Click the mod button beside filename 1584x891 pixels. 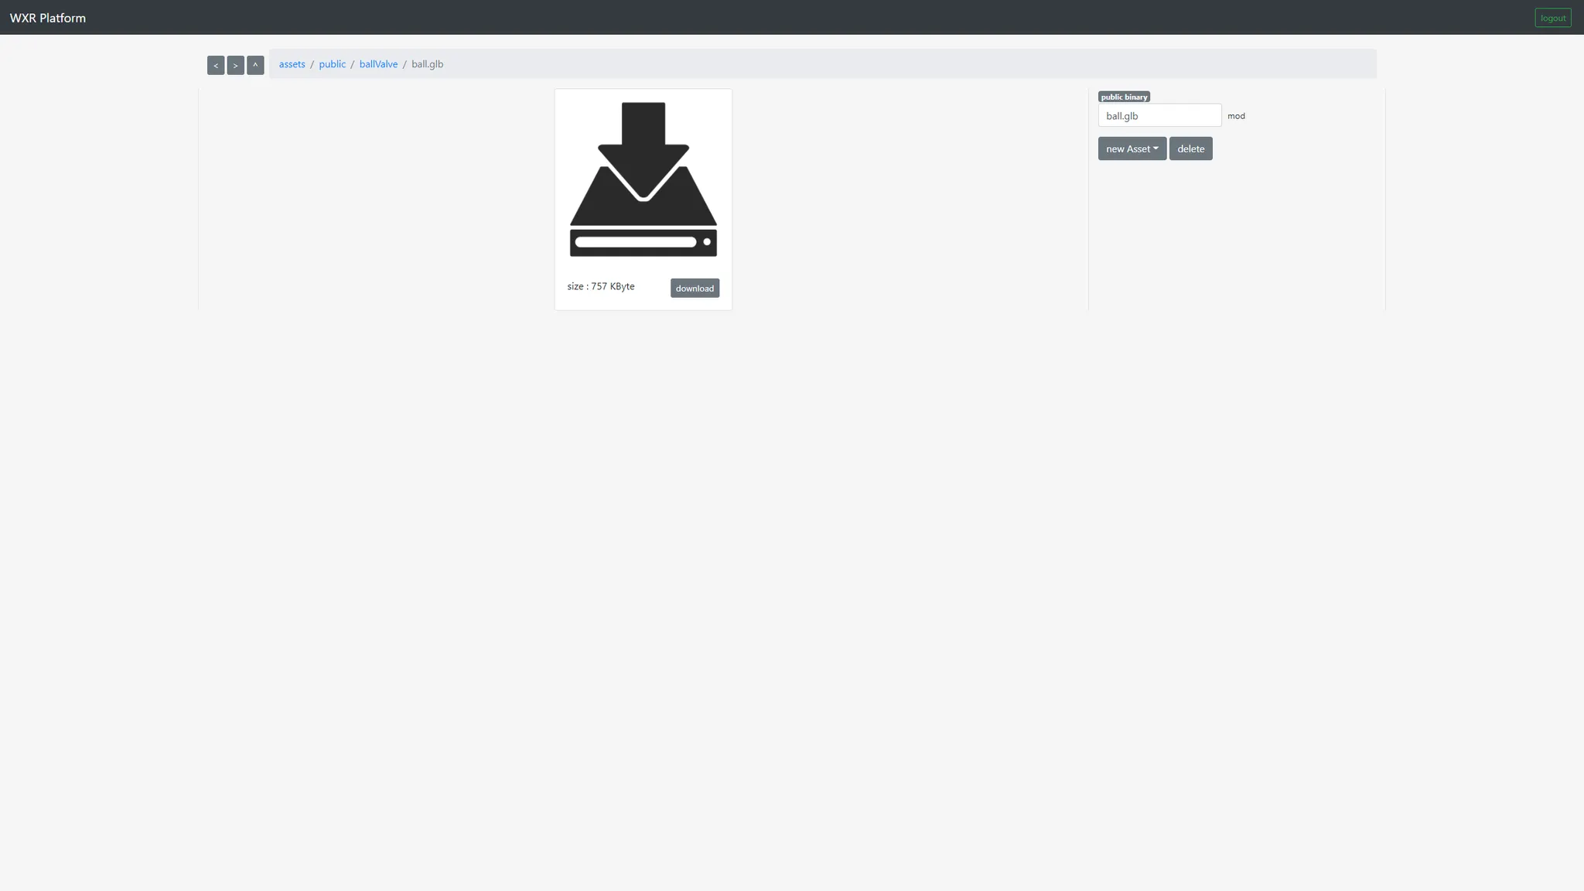1236,116
